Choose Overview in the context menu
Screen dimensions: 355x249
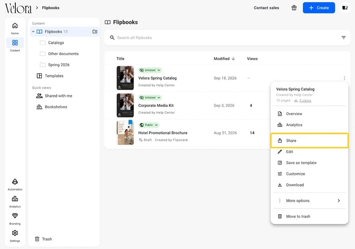pyautogui.click(x=310, y=114)
